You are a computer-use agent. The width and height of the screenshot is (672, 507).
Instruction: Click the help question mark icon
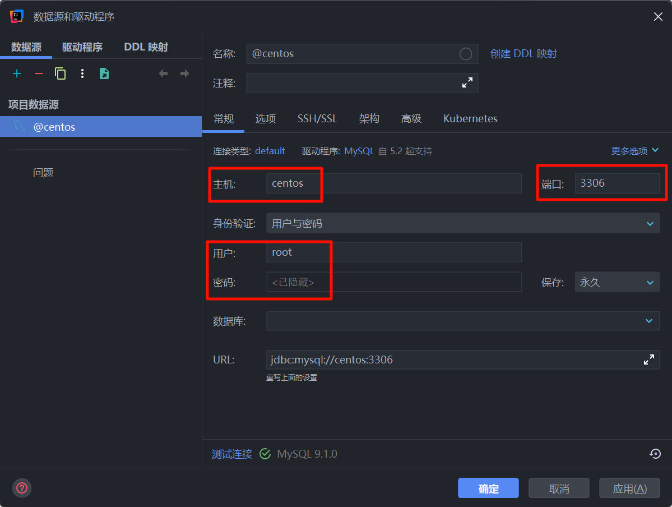pos(22,488)
